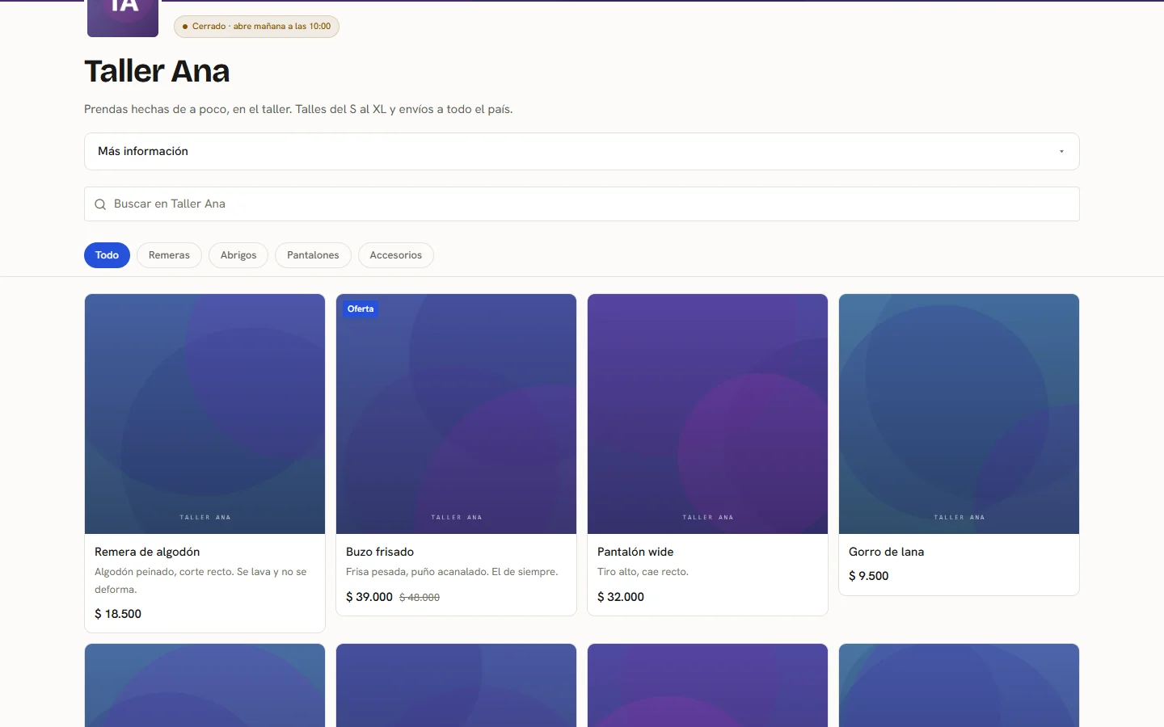Image resolution: width=1164 pixels, height=727 pixels.
Task: Open the Pantalón wide product image
Action: [707, 414]
